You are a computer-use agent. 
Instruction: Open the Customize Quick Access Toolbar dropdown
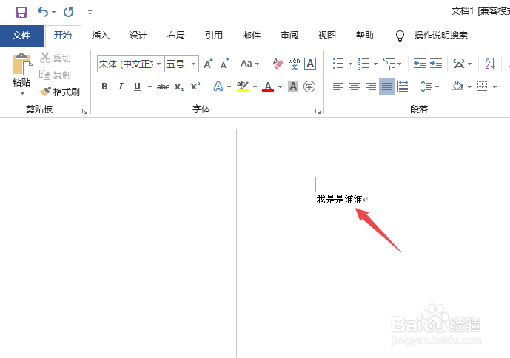tap(90, 13)
